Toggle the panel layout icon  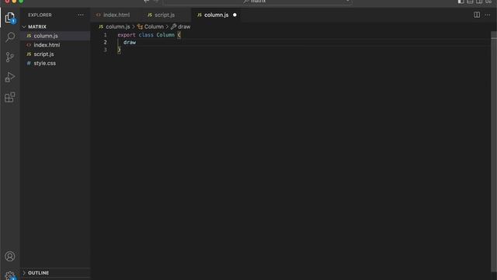470,2
